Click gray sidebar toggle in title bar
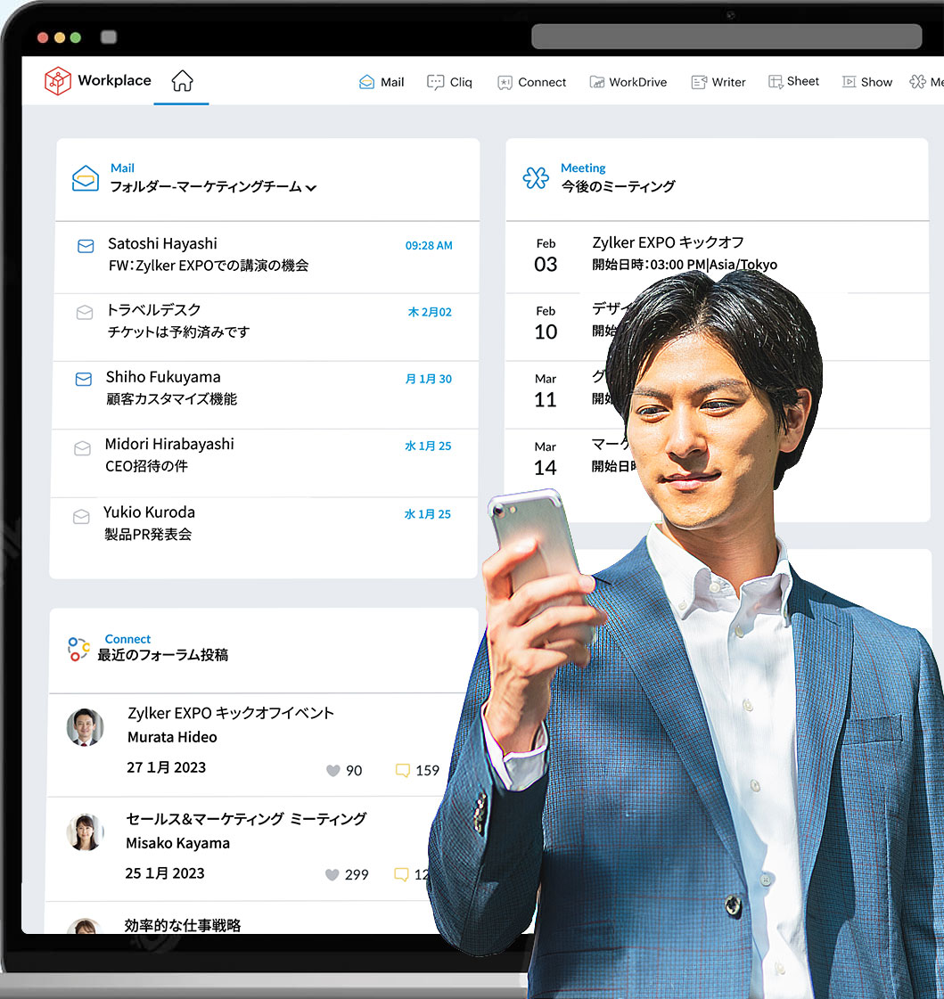944x999 pixels. click(x=109, y=37)
